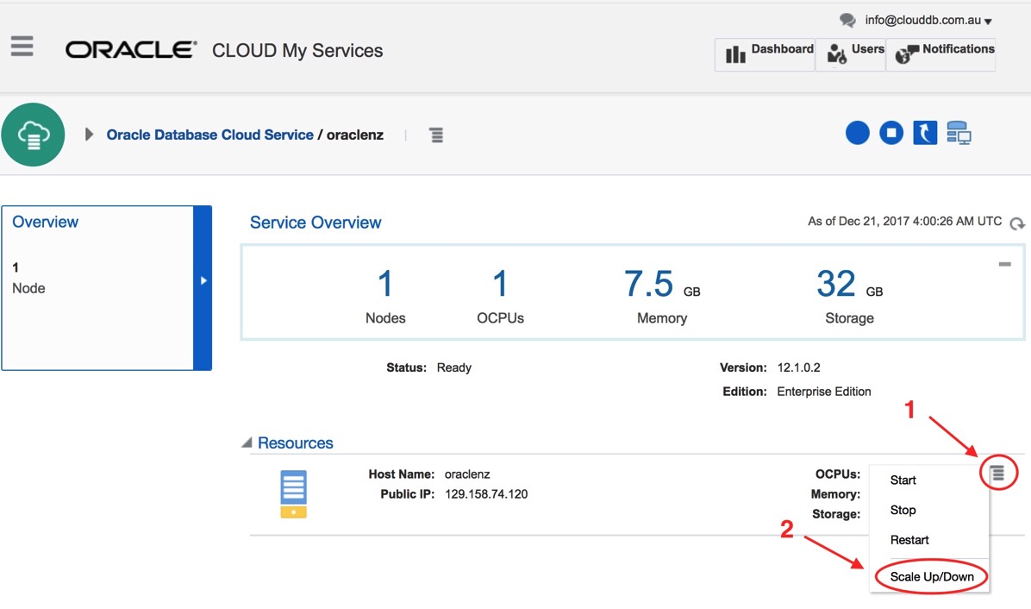Open service menu icon beside oraclenz
Viewport: 1031px width, 609px height.
pos(436,135)
